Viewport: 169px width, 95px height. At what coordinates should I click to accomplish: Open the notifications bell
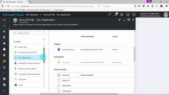116,15
